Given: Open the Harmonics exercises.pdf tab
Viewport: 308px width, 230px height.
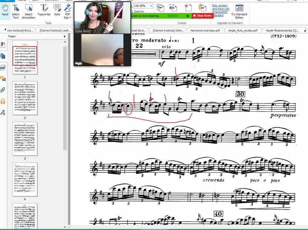Looking at the screenshot, I should pyautogui.click(x=205, y=30).
